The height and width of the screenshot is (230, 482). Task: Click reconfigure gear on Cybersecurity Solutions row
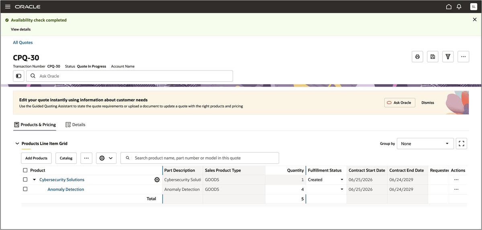(157, 180)
